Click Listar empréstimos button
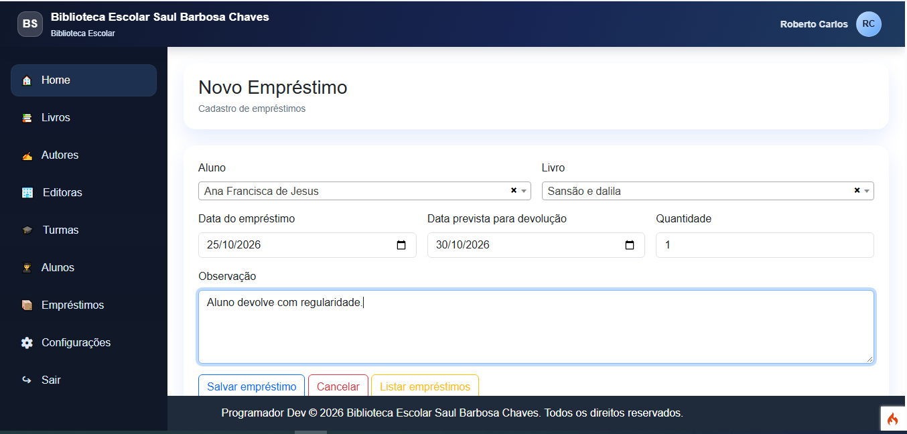 (425, 386)
